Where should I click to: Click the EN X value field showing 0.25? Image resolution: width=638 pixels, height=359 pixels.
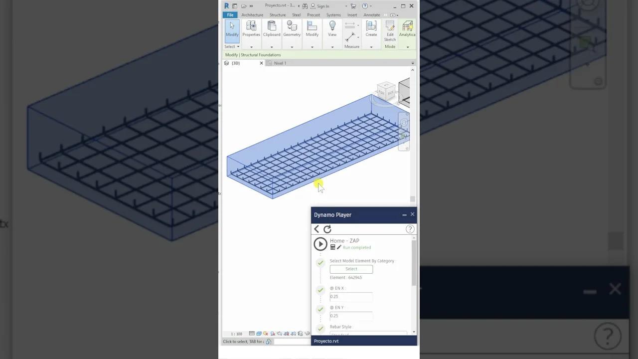[351, 296]
